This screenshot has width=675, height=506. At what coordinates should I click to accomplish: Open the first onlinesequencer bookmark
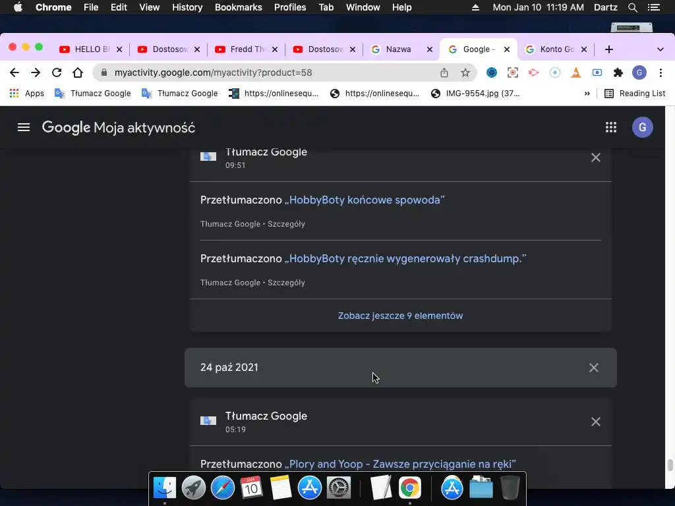[274, 94]
